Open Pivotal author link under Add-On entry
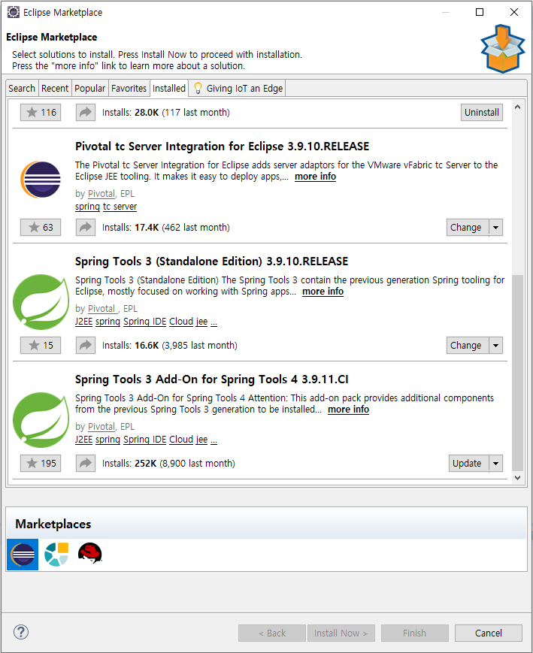The image size is (533, 653). coord(101,427)
